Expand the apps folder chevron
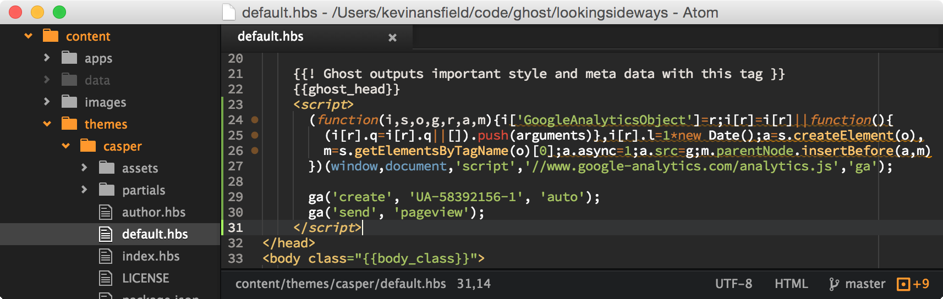 (47, 58)
